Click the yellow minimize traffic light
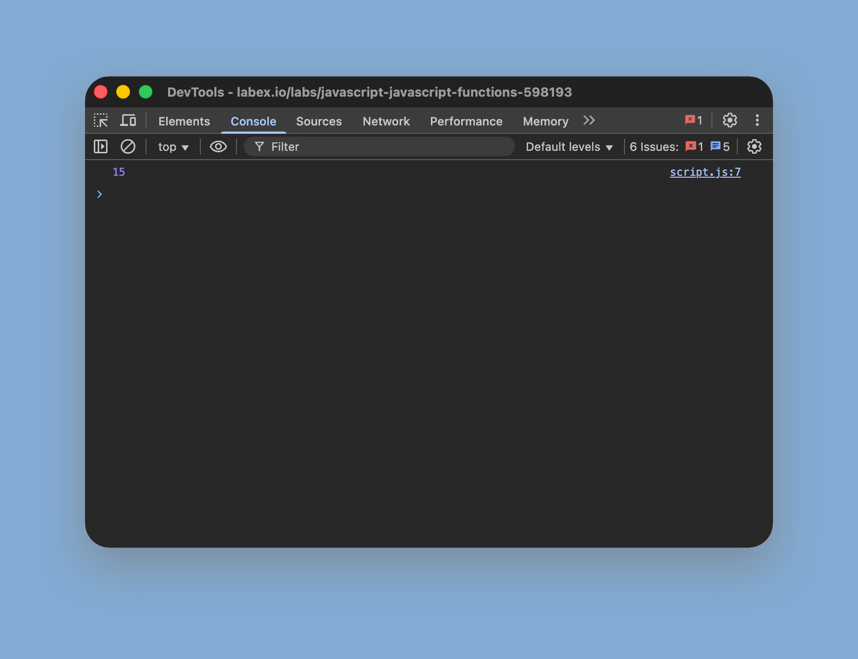858x659 pixels. [123, 92]
